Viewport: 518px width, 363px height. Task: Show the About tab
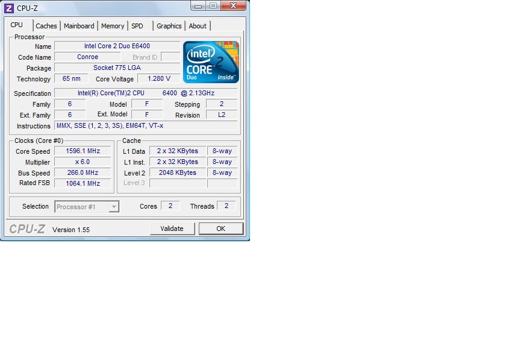point(198,26)
